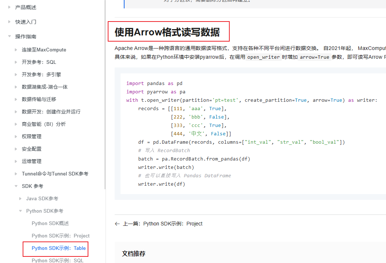
Task: Open 数据开发：创建作业并运行 sidebar entry
Action: click(51, 112)
